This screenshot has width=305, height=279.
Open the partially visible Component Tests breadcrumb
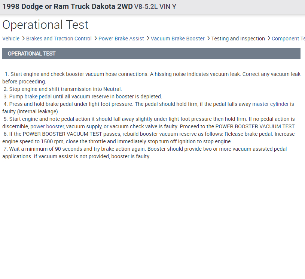click(288, 39)
